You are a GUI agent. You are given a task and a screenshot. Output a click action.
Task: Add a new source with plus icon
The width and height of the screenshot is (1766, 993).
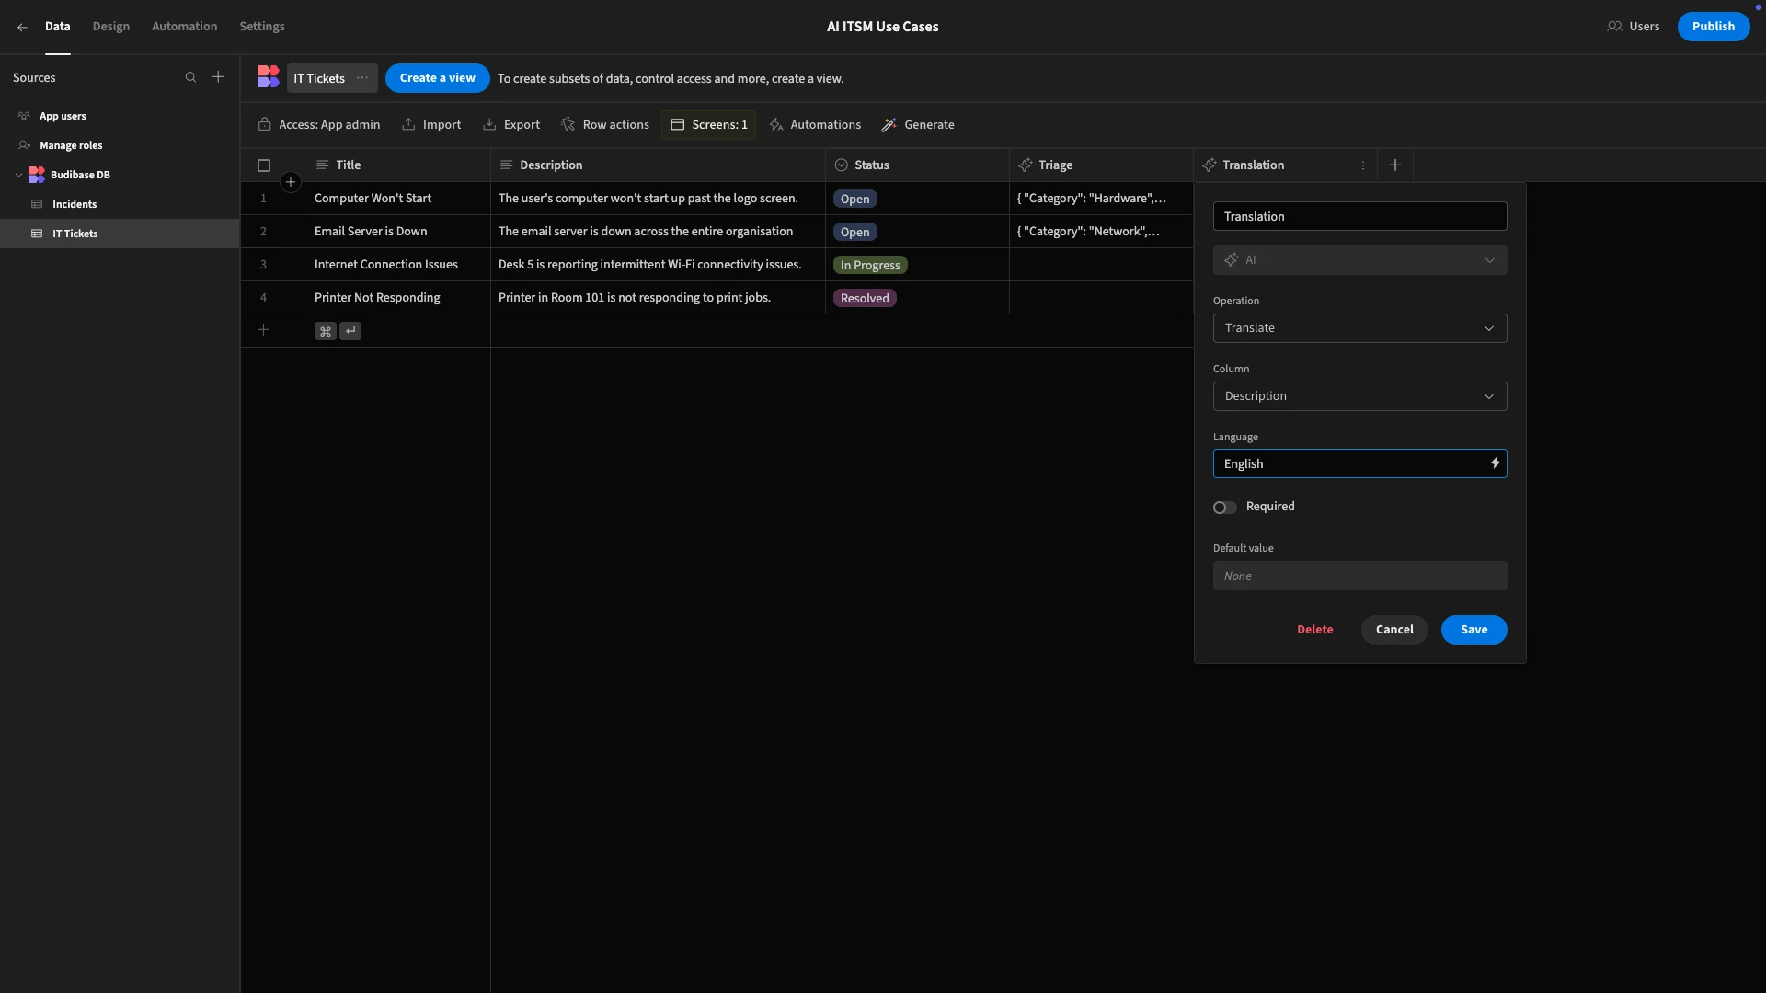click(x=218, y=77)
